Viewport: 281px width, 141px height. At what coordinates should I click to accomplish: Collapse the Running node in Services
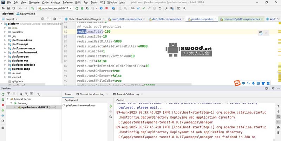[11, 103]
